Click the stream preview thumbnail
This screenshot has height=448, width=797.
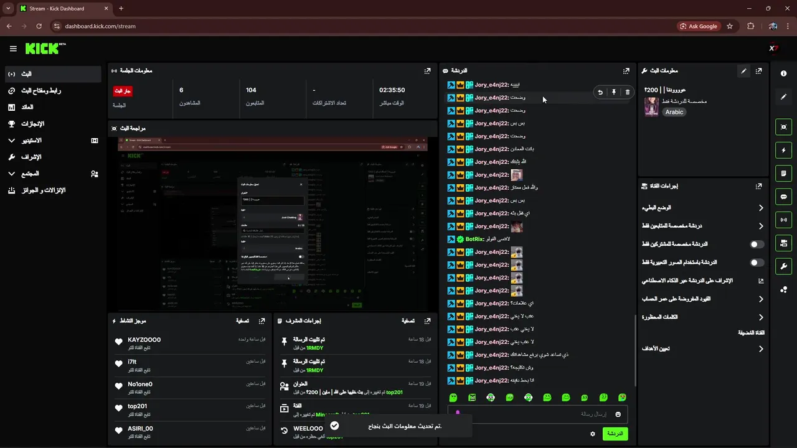pyautogui.click(x=273, y=224)
